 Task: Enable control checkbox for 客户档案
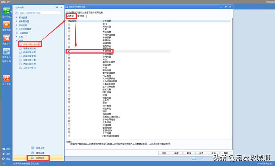pos(69,70)
